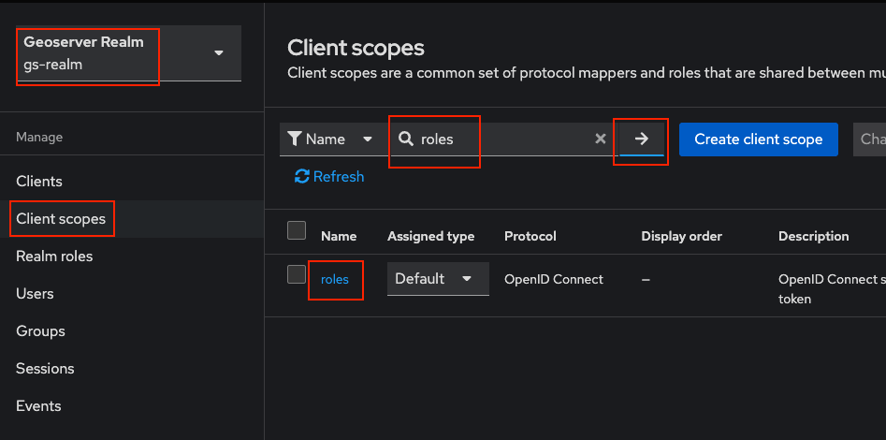Open the Default assigned type dropdown
This screenshot has height=440, width=886.
[x=437, y=279]
